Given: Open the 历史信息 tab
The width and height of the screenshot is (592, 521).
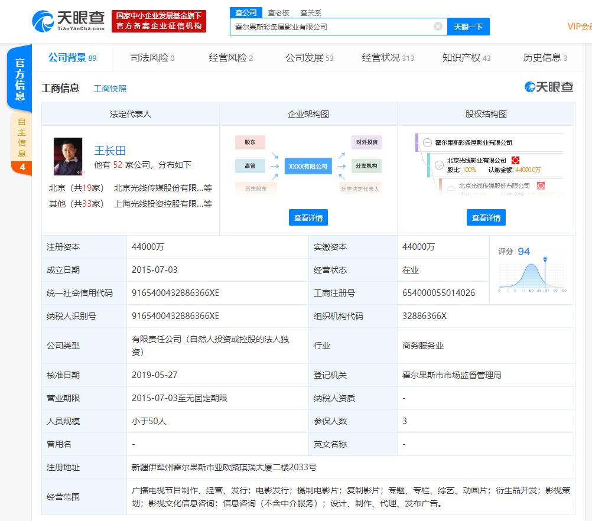Looking at the screenshot, I should click(545, 58).
